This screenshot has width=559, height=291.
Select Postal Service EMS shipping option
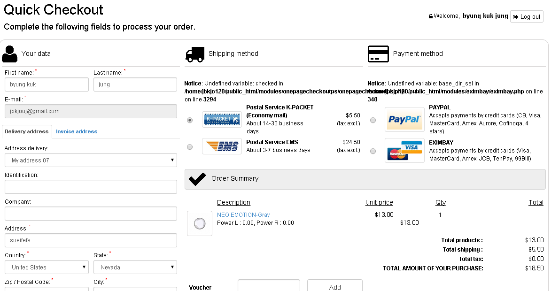[190, 147]
